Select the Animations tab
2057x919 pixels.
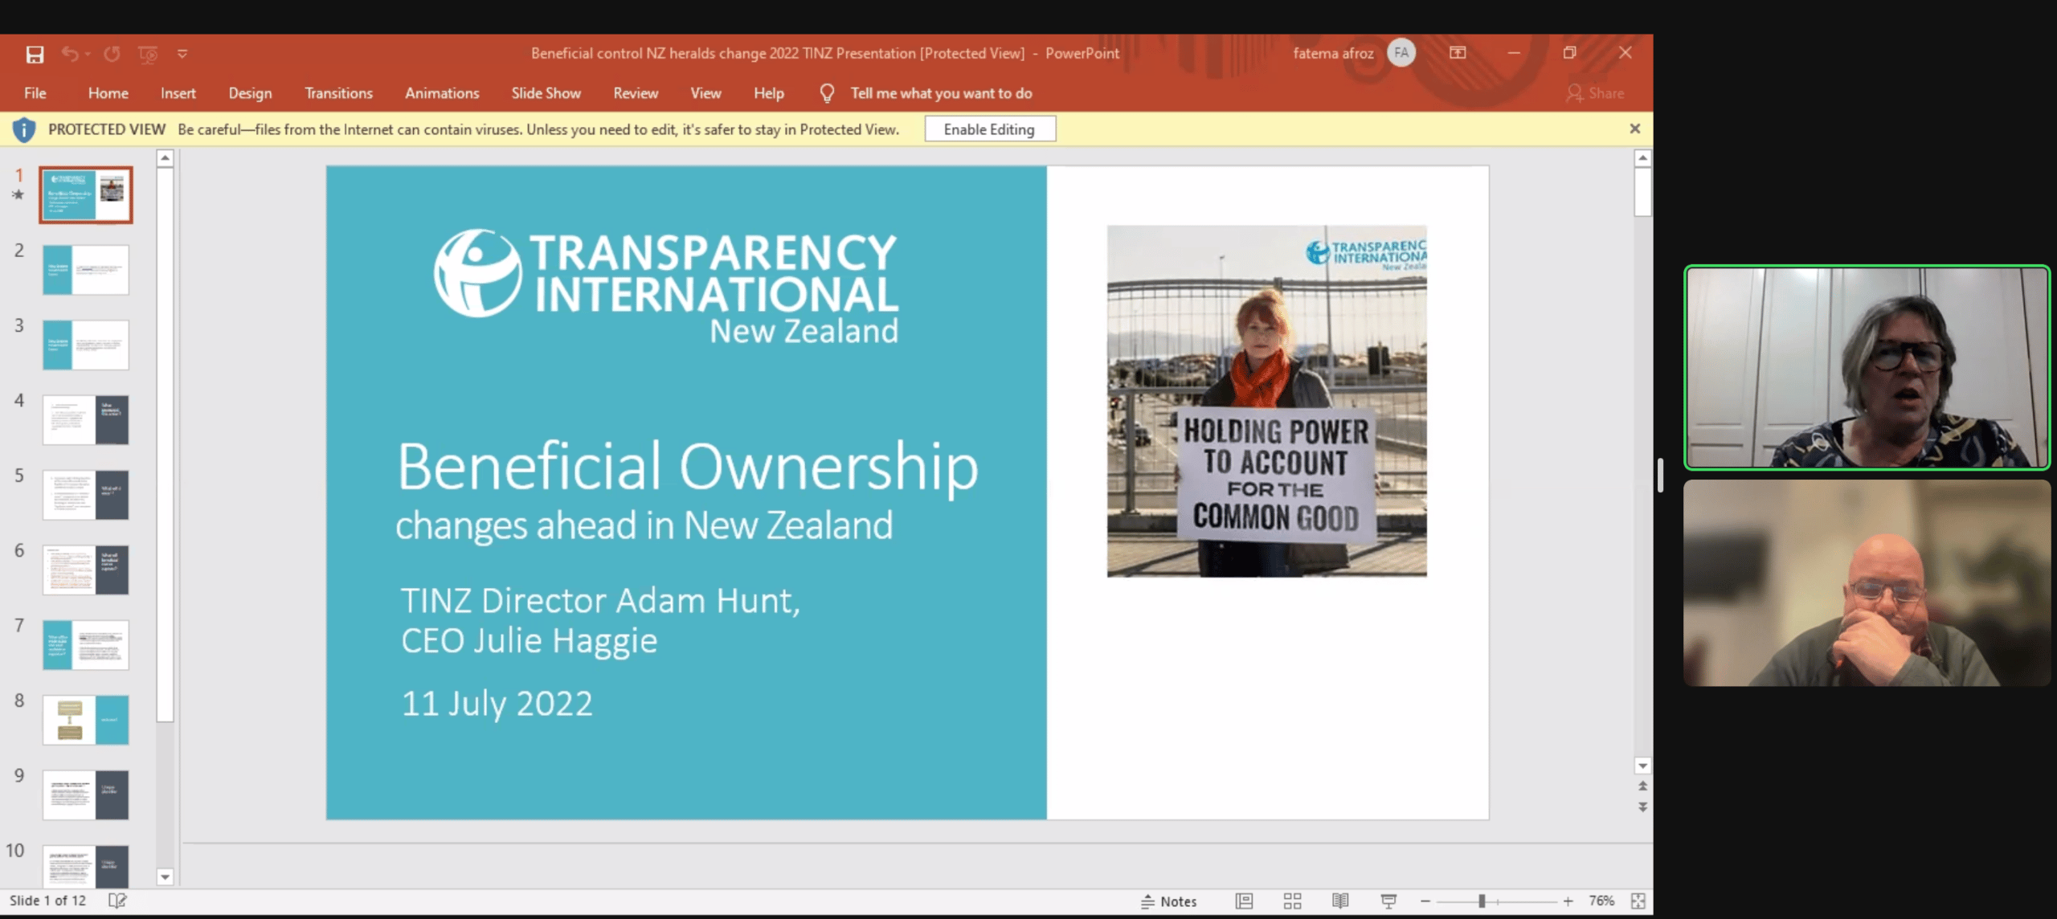click(442, 93)
